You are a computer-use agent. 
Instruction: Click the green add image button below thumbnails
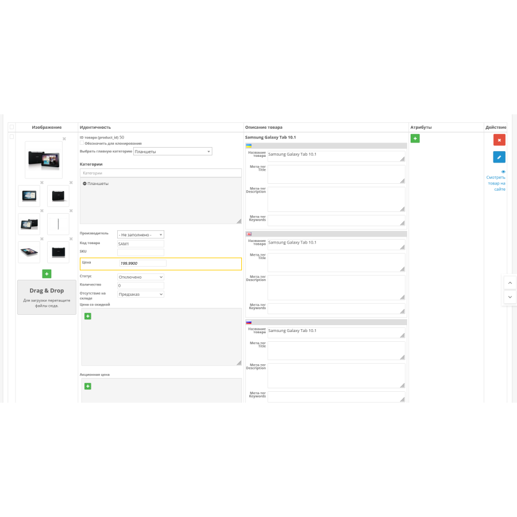pos(47,273)
